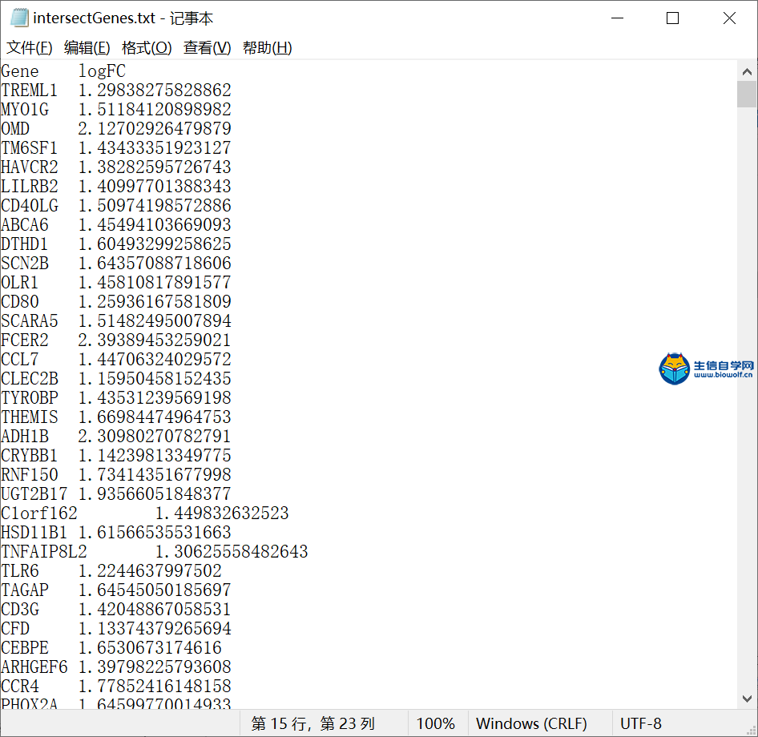Click the ABCA6 value 1.45494103669093

(155, 225)
